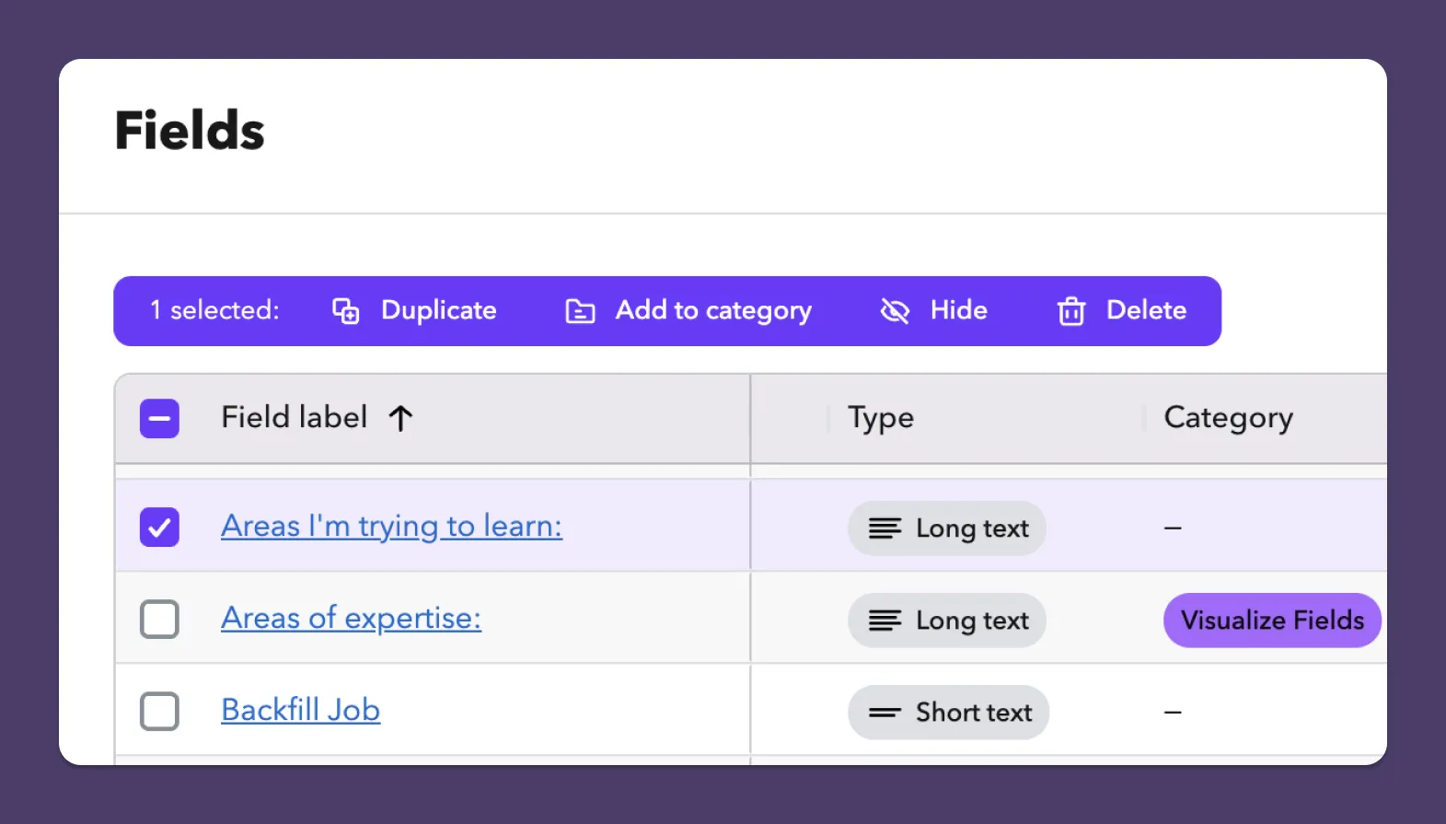Click the Add to category folder icon
Image resolution: width=1446 pixels, height=824 pixels.
pos(580,311)
